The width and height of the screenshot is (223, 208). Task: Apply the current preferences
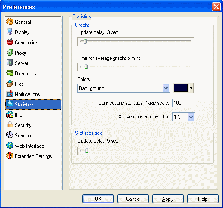tap(168, 199)
